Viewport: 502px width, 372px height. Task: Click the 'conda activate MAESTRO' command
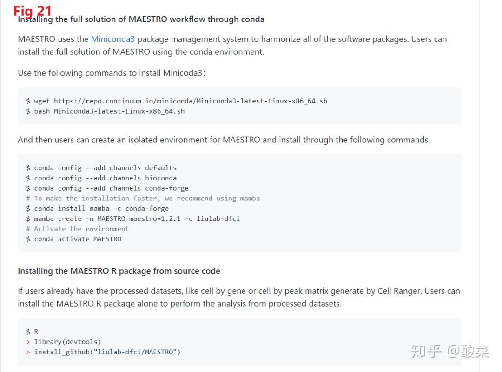click(74, 239)
